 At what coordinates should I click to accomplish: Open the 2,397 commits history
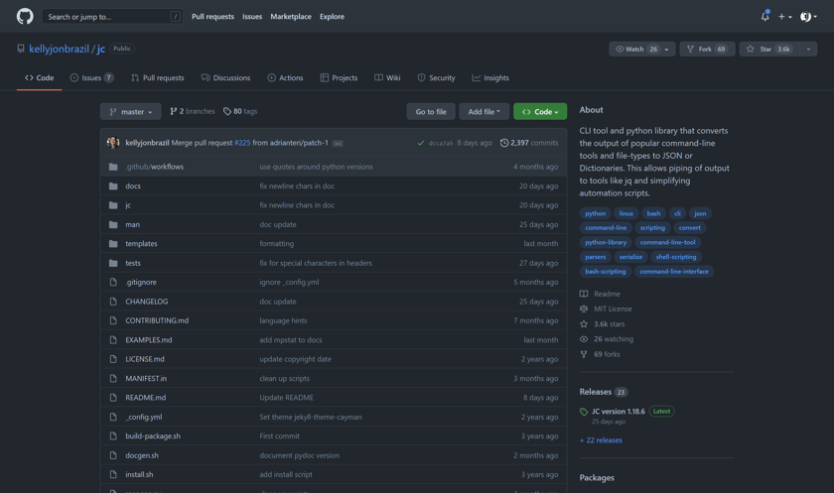pos(529,143)
